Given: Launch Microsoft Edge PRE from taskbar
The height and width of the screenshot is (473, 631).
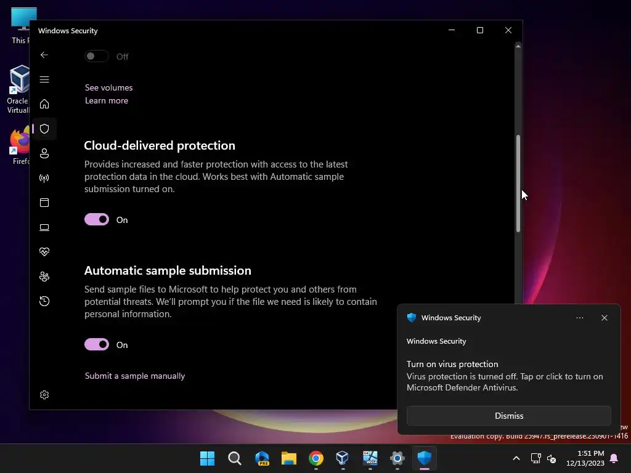Looking at the screenshot, I should point(262,458).
